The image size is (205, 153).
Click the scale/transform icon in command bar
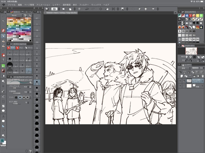point(113,9)
